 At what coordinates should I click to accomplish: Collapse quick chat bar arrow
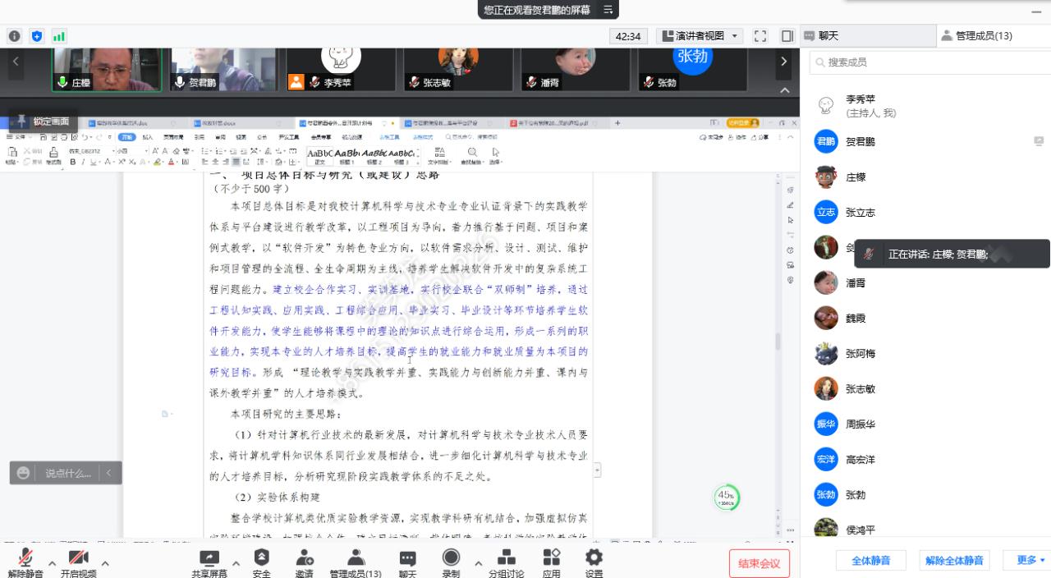click(109, 473)
